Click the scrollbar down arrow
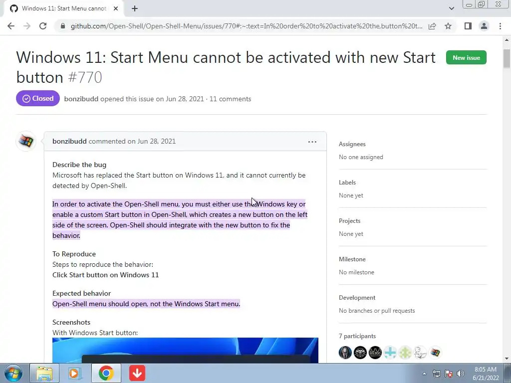The height and width of the screenshot is (383, 511). tap(507, 359)
